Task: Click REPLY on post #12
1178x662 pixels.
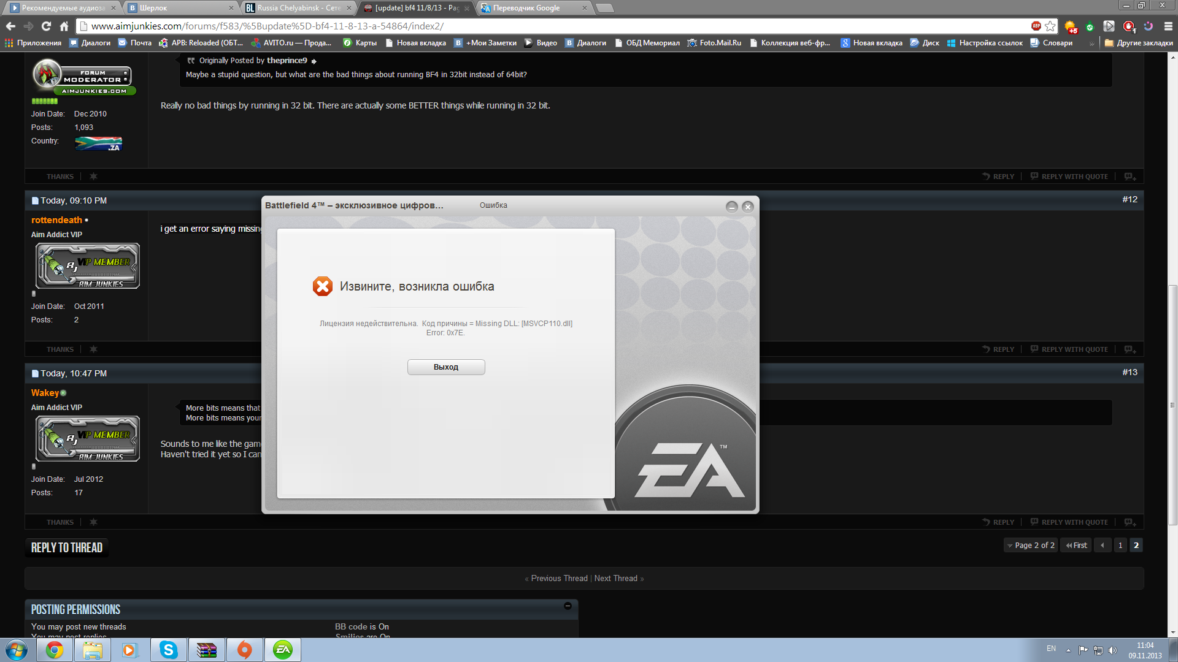Action: 998,349
